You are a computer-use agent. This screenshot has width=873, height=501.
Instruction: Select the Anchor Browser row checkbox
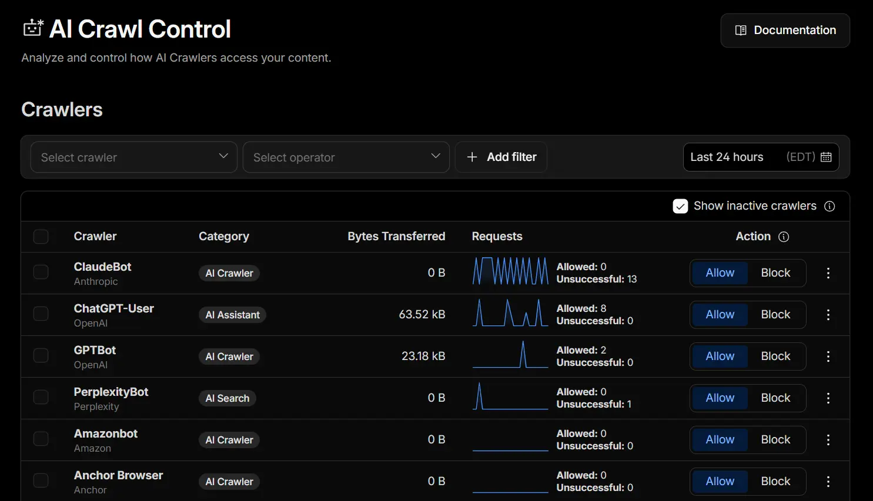click(41, 480)
